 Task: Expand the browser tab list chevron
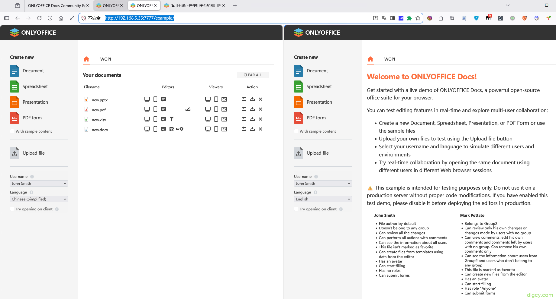point(508,5)
